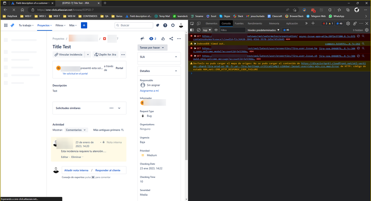The image size is (371, 201).
Task: Click Eliminar on the internal note comment
Action: pos(76,157)
